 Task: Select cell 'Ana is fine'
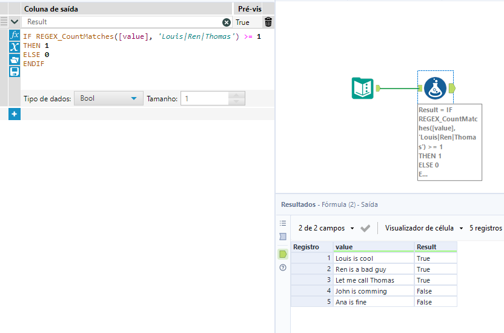[374, 302]
